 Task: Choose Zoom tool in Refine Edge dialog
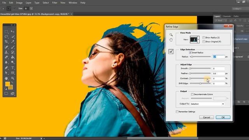(171, 35)
